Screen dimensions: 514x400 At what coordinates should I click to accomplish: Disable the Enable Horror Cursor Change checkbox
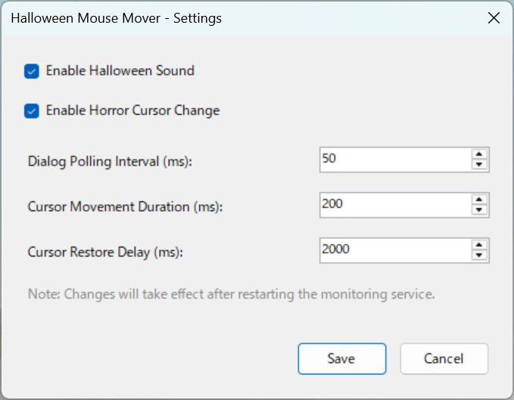pos(32,111)
